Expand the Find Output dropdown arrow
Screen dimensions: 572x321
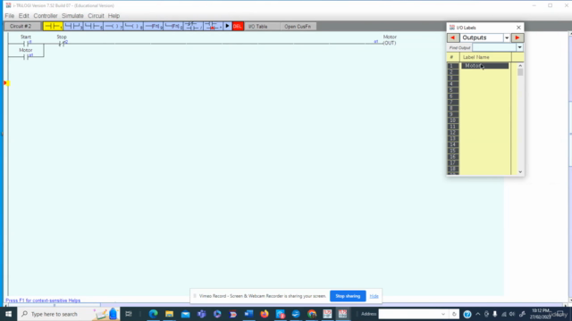tap(520, 47)
